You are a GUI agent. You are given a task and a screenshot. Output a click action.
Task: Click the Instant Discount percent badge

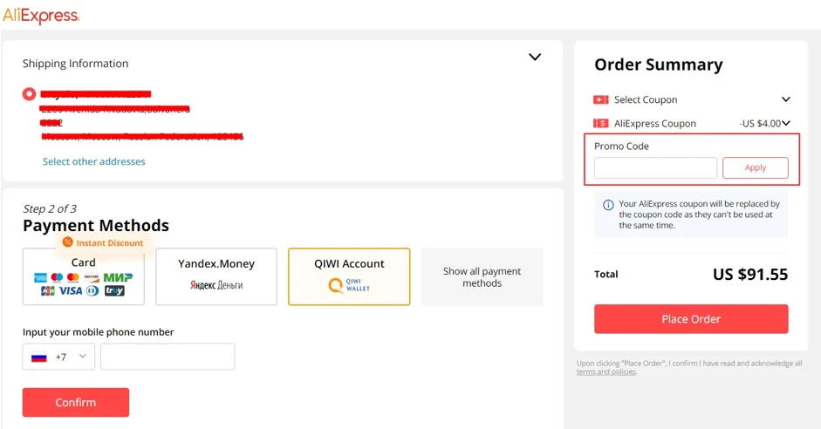coord(67,242)
